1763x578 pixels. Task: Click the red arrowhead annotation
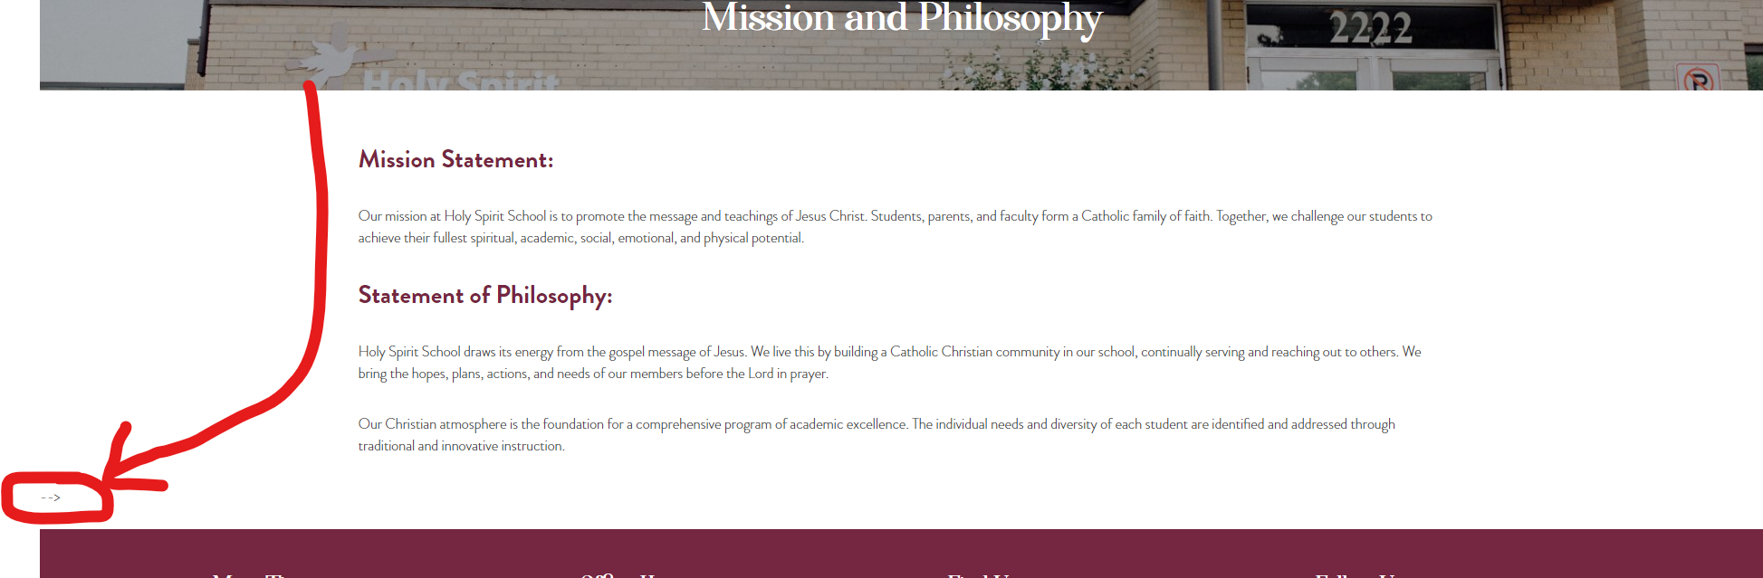pos(125,469)
